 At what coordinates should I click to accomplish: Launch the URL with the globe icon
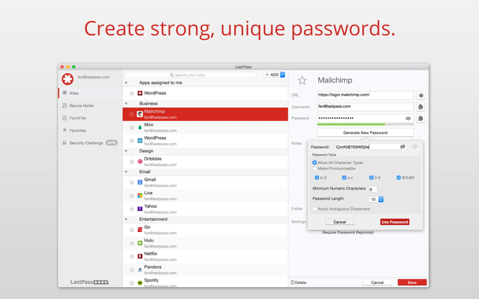coord(421,95)
